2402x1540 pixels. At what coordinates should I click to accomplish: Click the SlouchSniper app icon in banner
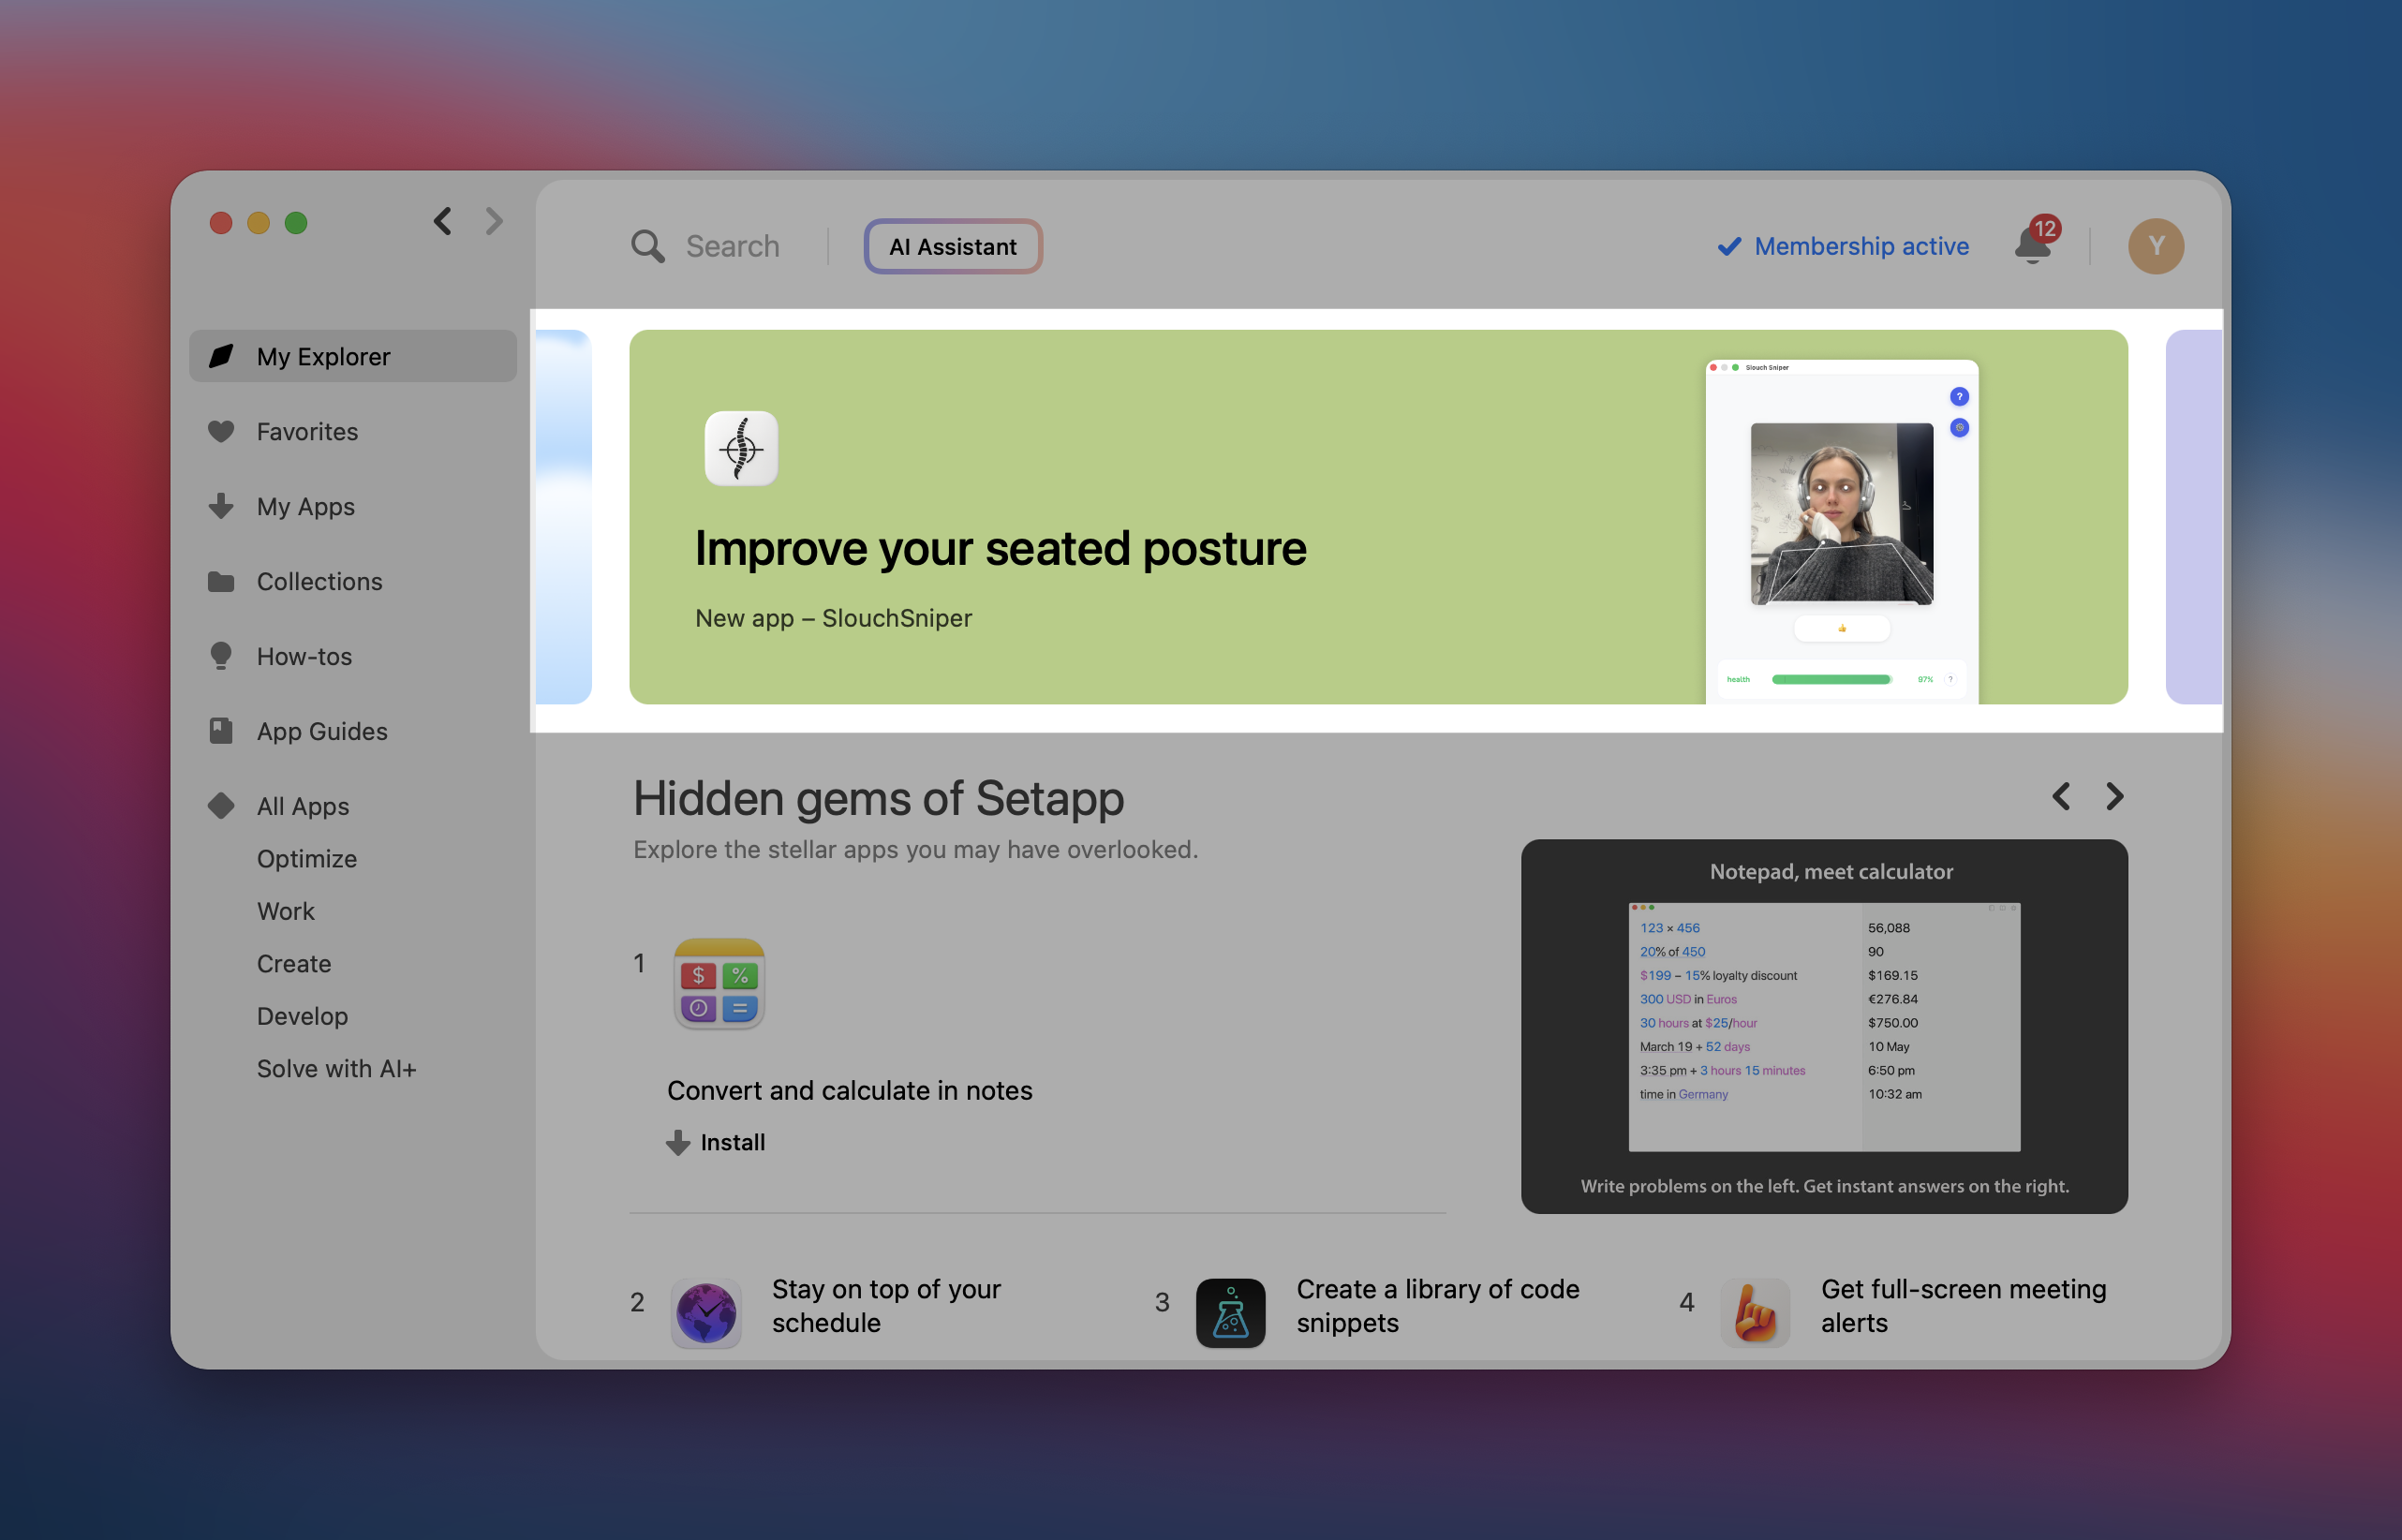coord(741,448)
